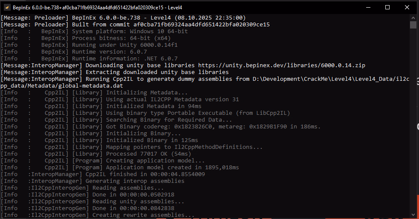Click the empty scrollbar track below thumb
The image size is (419, 219).
413,128
